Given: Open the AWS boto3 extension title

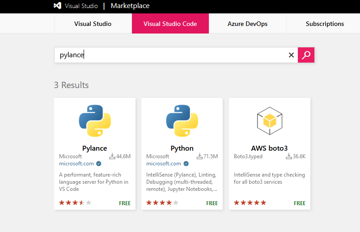Looking at the screenshot, I should 269,148.
